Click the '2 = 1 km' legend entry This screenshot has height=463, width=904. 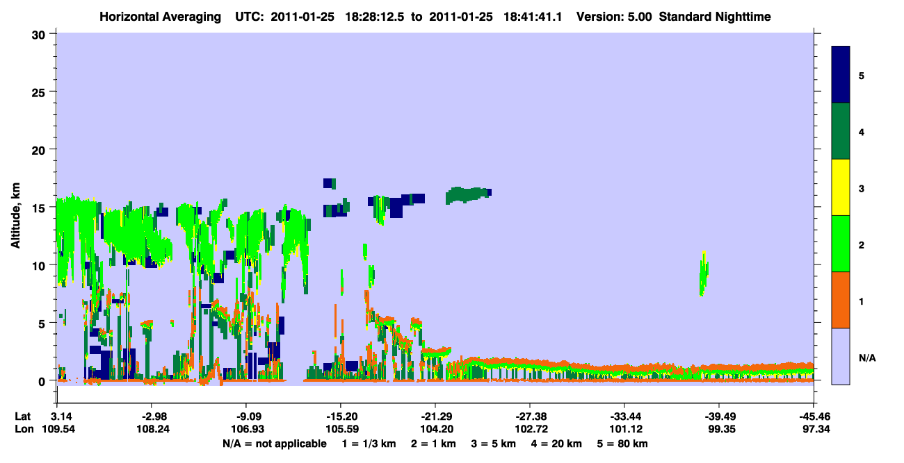[x=435, y=444]
